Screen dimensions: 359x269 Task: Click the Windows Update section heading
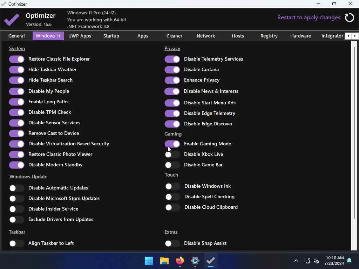click(28, 177)
